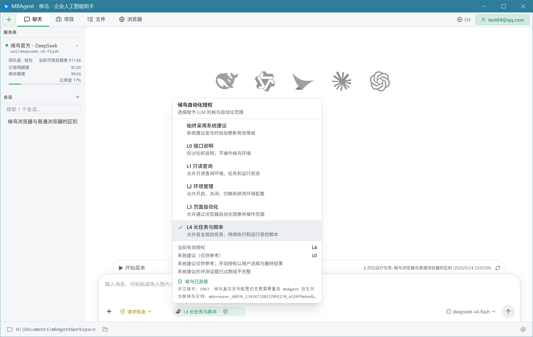Send message with the up-arrow button
Viewport: 533px width, 337px height.
point(508,312)
